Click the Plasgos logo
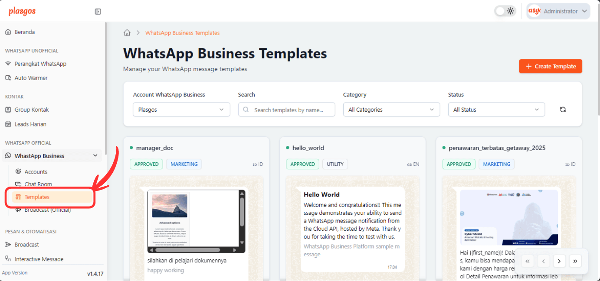This screenshot has width=600, height=281. tap(22, 12)
